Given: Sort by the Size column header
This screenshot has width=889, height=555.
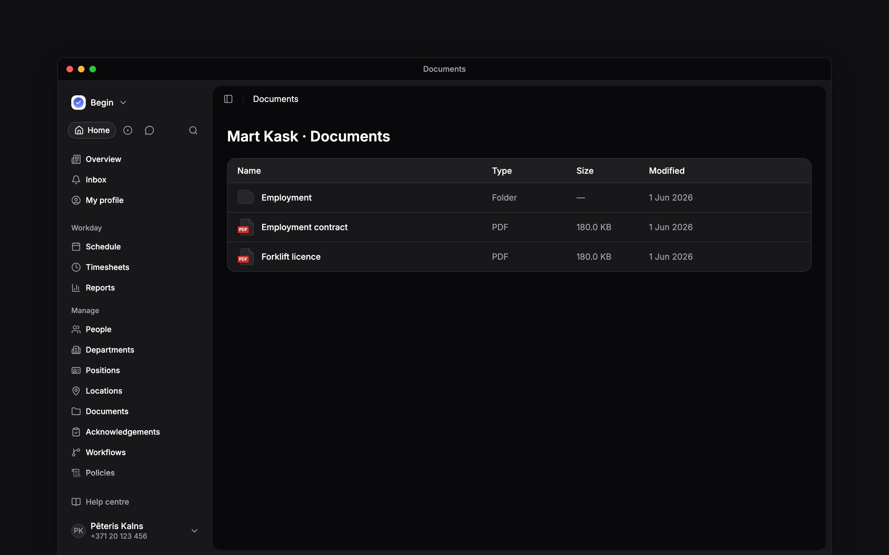Looking at the screenshot, I should [585, 171].
